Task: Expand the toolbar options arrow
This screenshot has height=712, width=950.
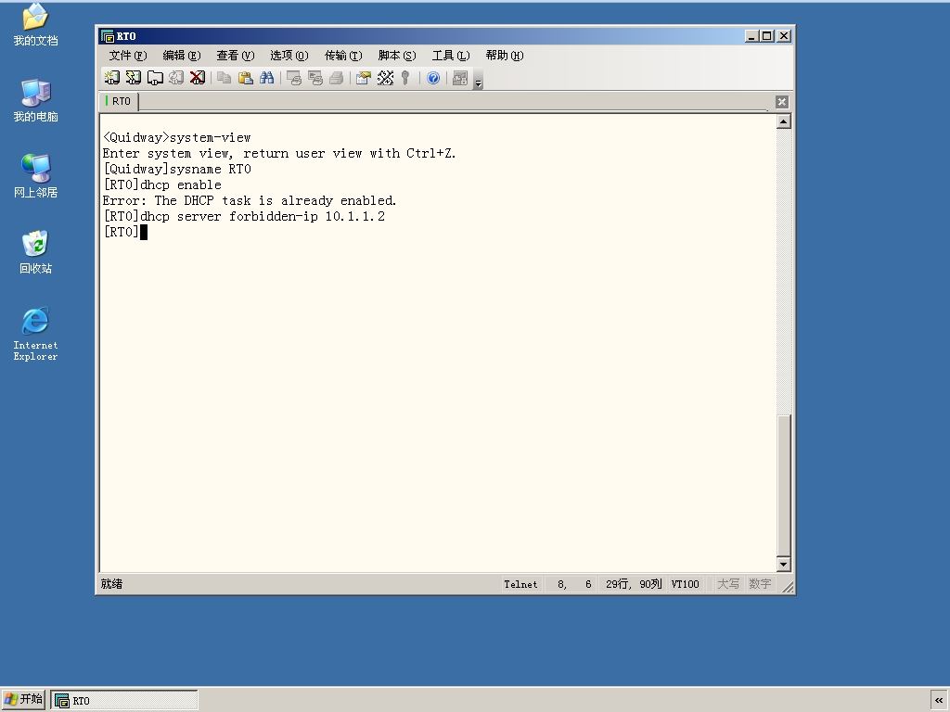Action: (x=478, y=82)
